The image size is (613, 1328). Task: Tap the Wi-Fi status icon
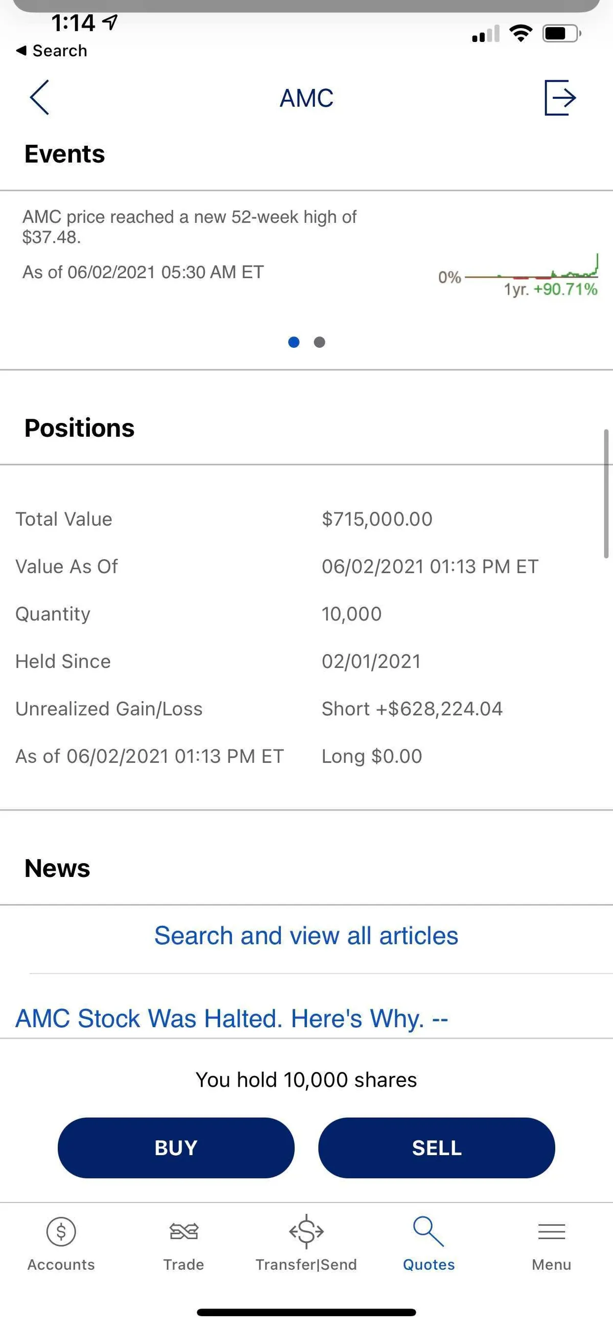pyautogui.click(x=521, y=34)
